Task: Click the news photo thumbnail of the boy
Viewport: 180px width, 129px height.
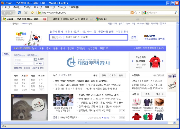Action: [63, 100]
